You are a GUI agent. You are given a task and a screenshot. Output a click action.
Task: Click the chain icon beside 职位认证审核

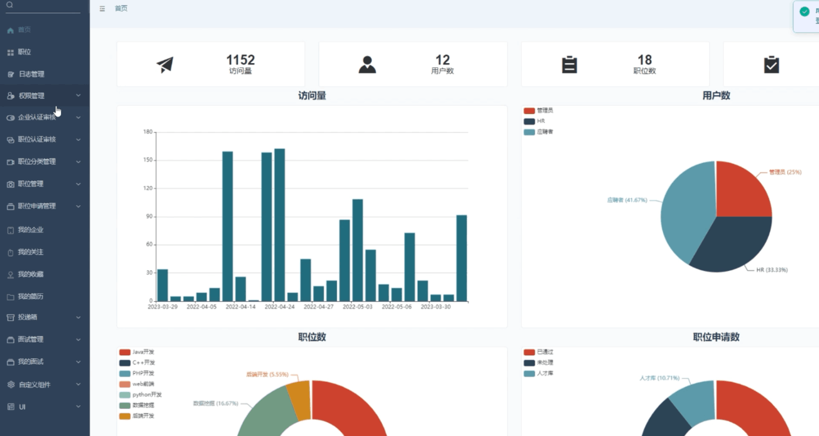10,140
